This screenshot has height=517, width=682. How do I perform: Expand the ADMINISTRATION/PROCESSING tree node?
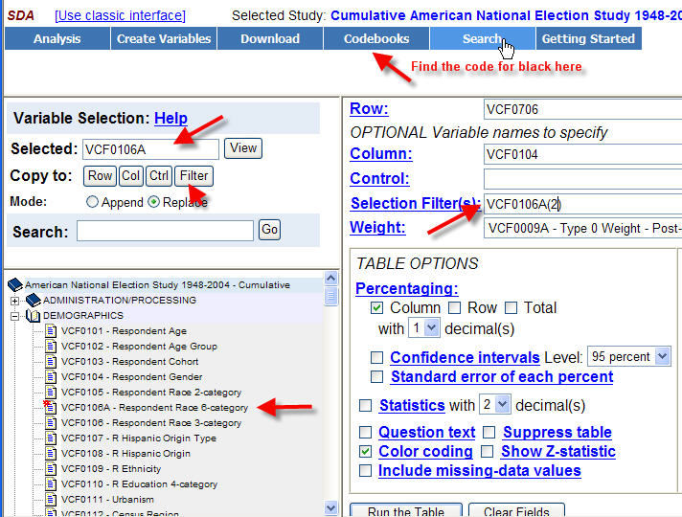click(x=15, y=301)
